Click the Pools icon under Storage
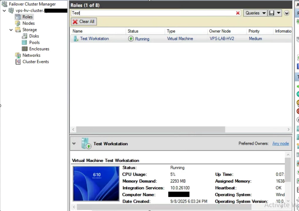The height and width of the screenshot is (211, 299). click(25, 42)
